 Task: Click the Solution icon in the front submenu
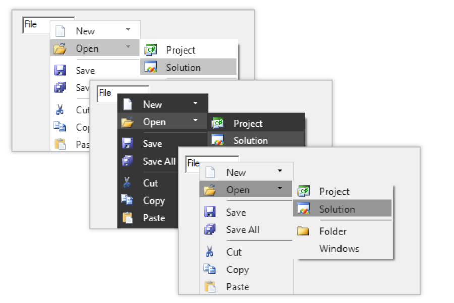(x=303, y=209)
